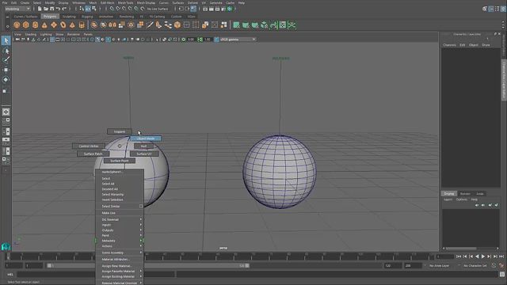
Task: Click the Multi-Cut knife shelf icon
Action: tap(150, 25)
